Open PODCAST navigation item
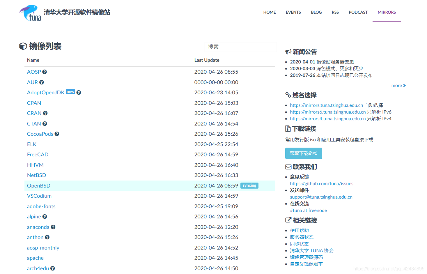Screen dimensions: 427x274 [358, 12]
